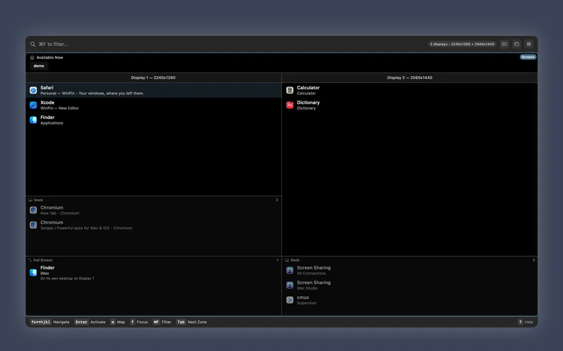Click the Display 1 'Dock' section label

click(38, 200)
